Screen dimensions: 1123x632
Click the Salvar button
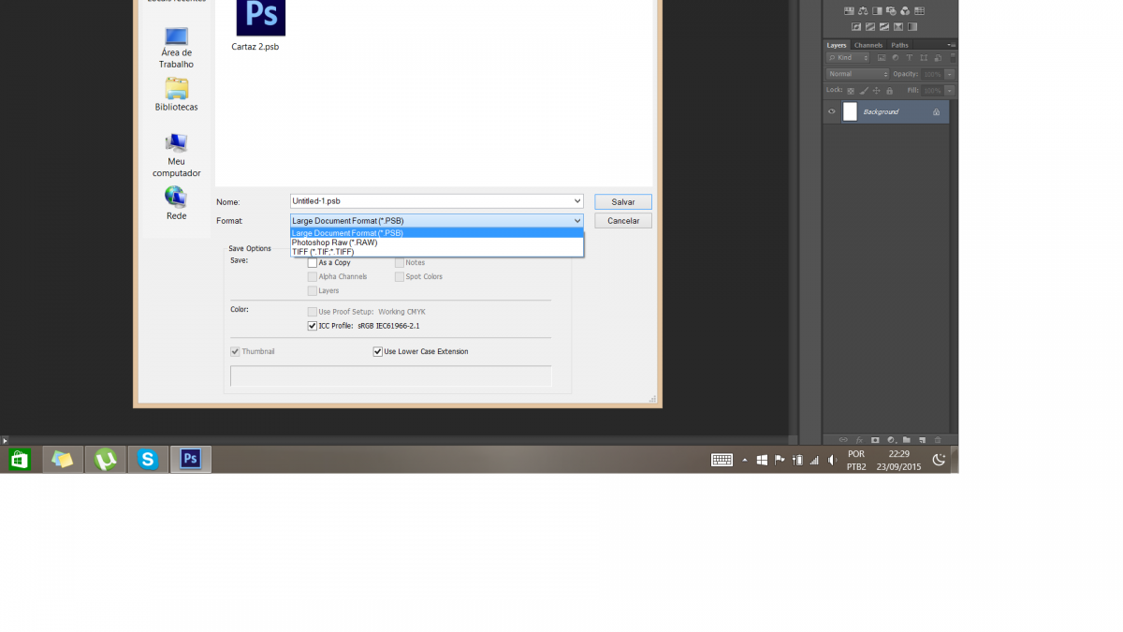(623, 202)
